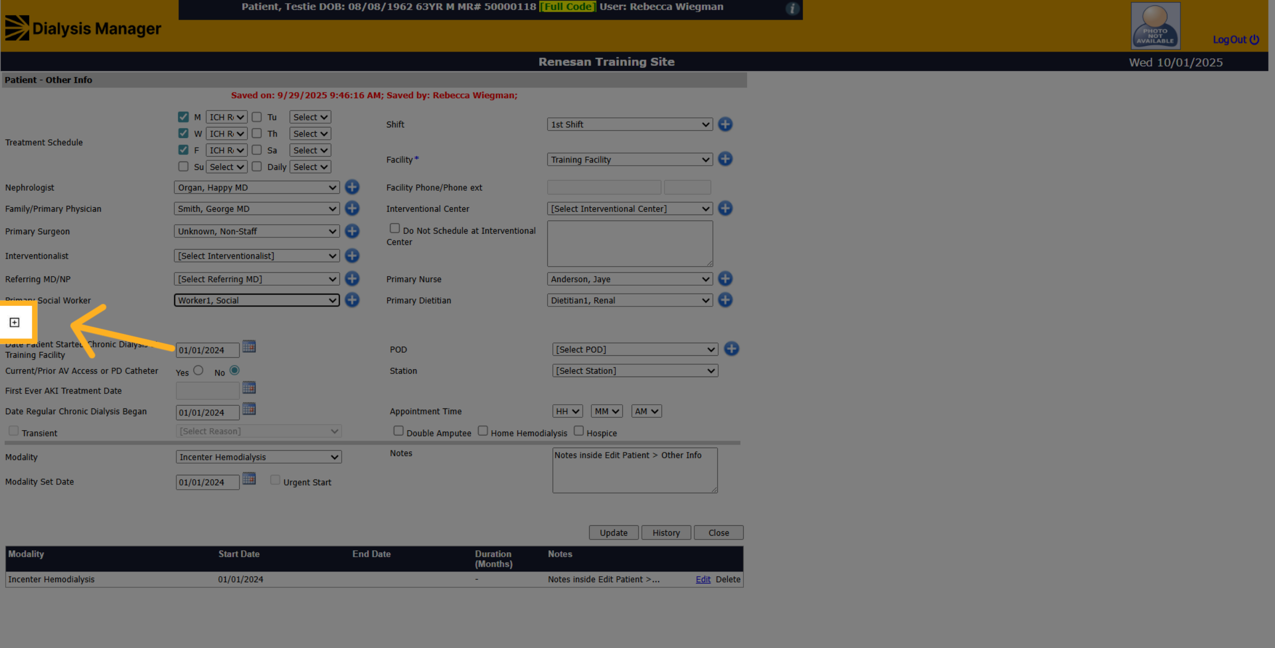Check Do Not Schedule at Interventional Center
This screenshot has height=648, width=1275.
point(394,228)
